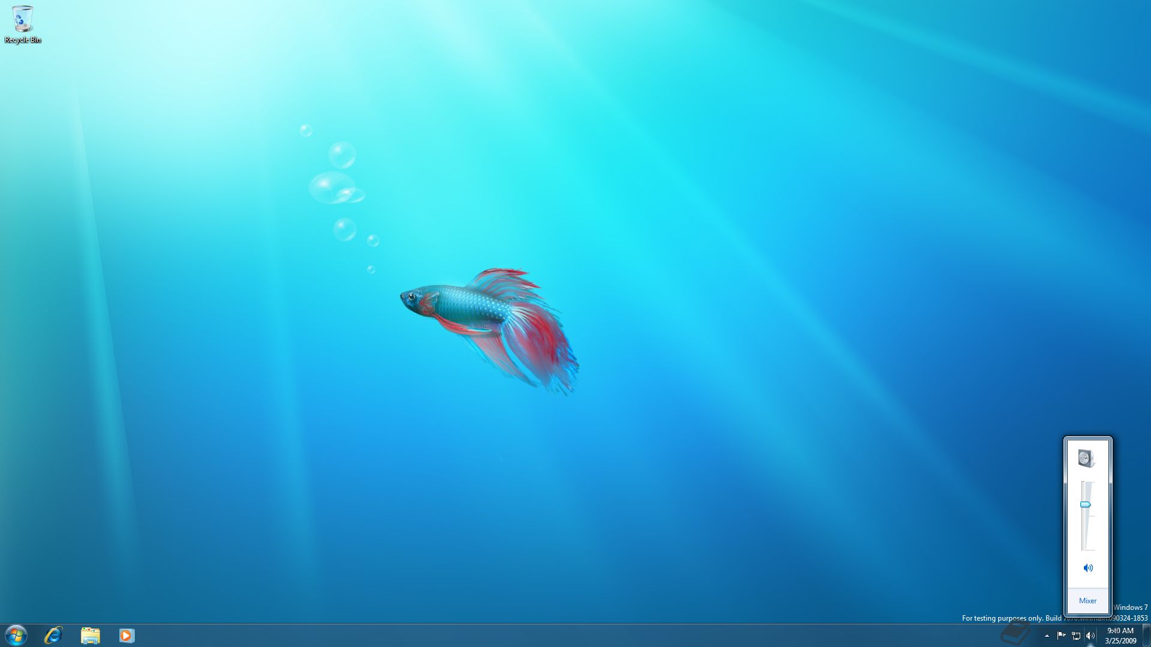Click the volume speaker tray icon
Screen dimensions: 1151x647
(x=1090, y=636)
